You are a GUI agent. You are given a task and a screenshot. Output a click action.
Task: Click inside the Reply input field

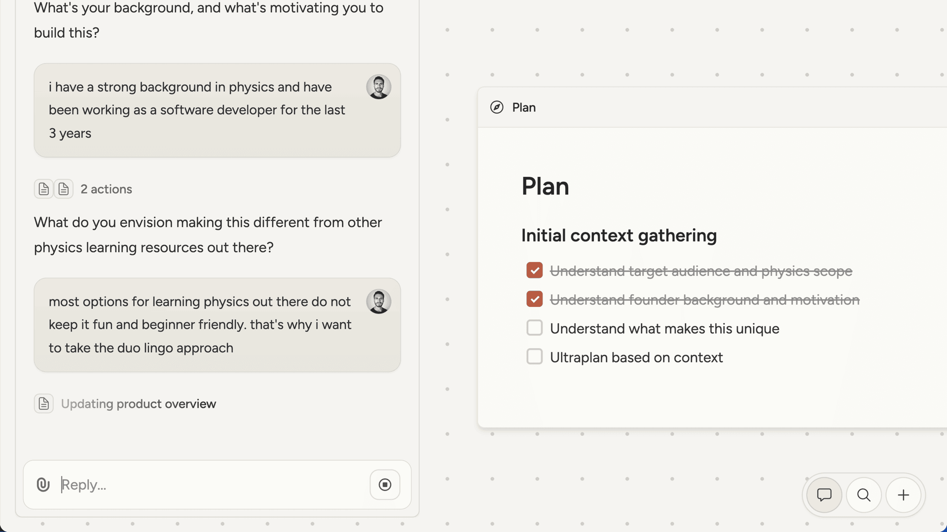pyautogui.click(x=197, y=485)
